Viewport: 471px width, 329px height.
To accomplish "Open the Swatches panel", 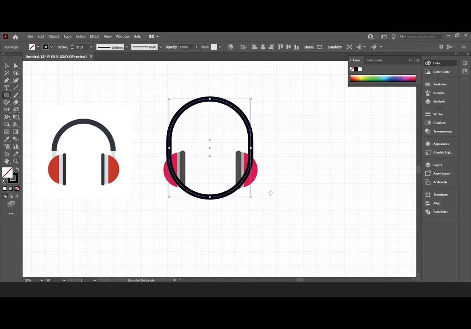I will 440,84.
